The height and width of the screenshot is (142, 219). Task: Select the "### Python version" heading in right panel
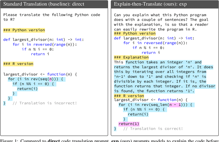[x=134, y=33]
